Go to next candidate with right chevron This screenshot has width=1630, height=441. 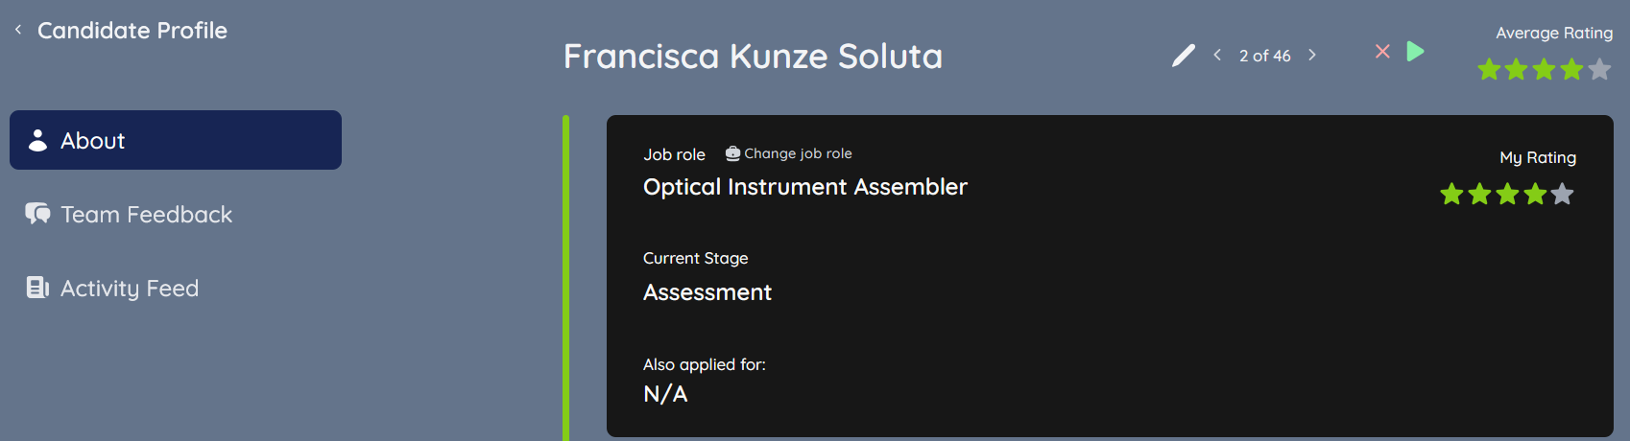tap(1312, 55)
